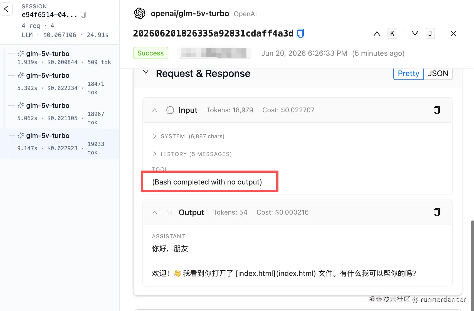Click the J keyboard shortcut key
The image size is (474, 311).
(x=430, y=33)
